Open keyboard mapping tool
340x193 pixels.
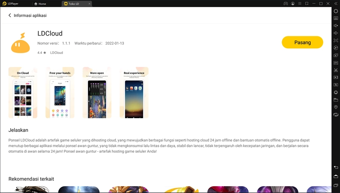click(336, 18)
